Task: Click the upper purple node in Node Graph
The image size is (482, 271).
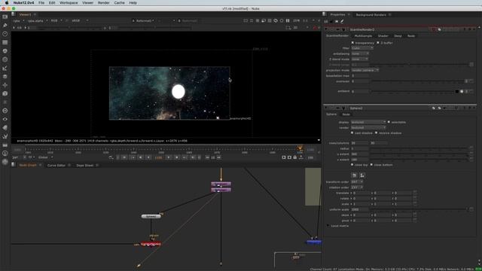Action: pos(221,184)
